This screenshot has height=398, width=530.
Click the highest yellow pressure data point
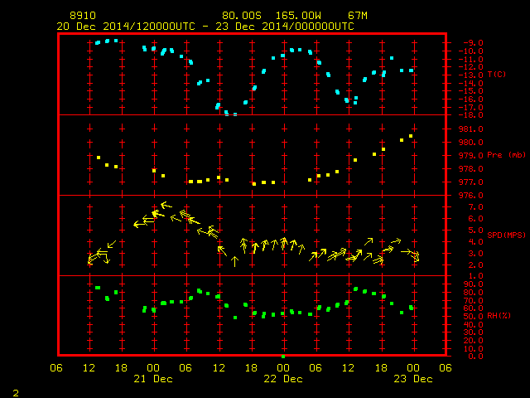pyautogui.click(x=411, y=136)
